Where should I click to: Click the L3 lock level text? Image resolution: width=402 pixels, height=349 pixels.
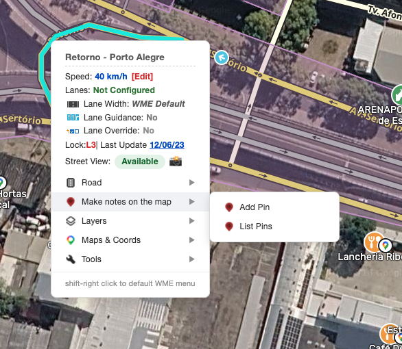point(91,145)
